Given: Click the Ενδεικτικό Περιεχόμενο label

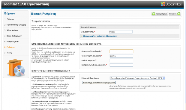Looking at the screenshot, I should pos(90,78).
